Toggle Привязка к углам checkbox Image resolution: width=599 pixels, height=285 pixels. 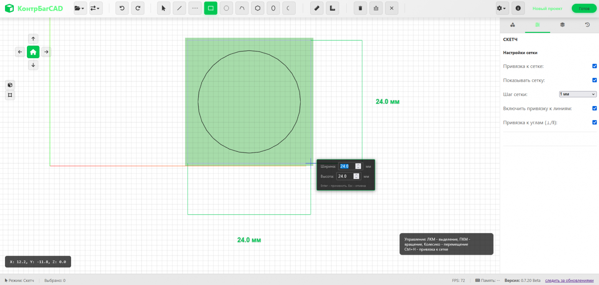click(x=595, y=122)
